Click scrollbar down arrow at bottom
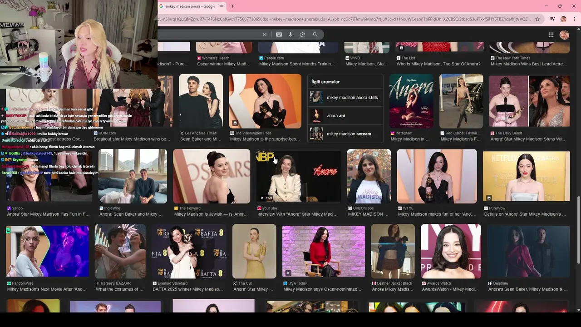581x327 pixels. (x=578, y=310)
